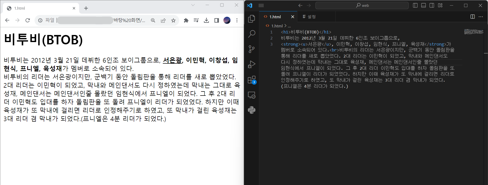Click the minimap in the VS Code editor
Image resolution: width=488 pixels, height=185 pixels.
point(474,32)
